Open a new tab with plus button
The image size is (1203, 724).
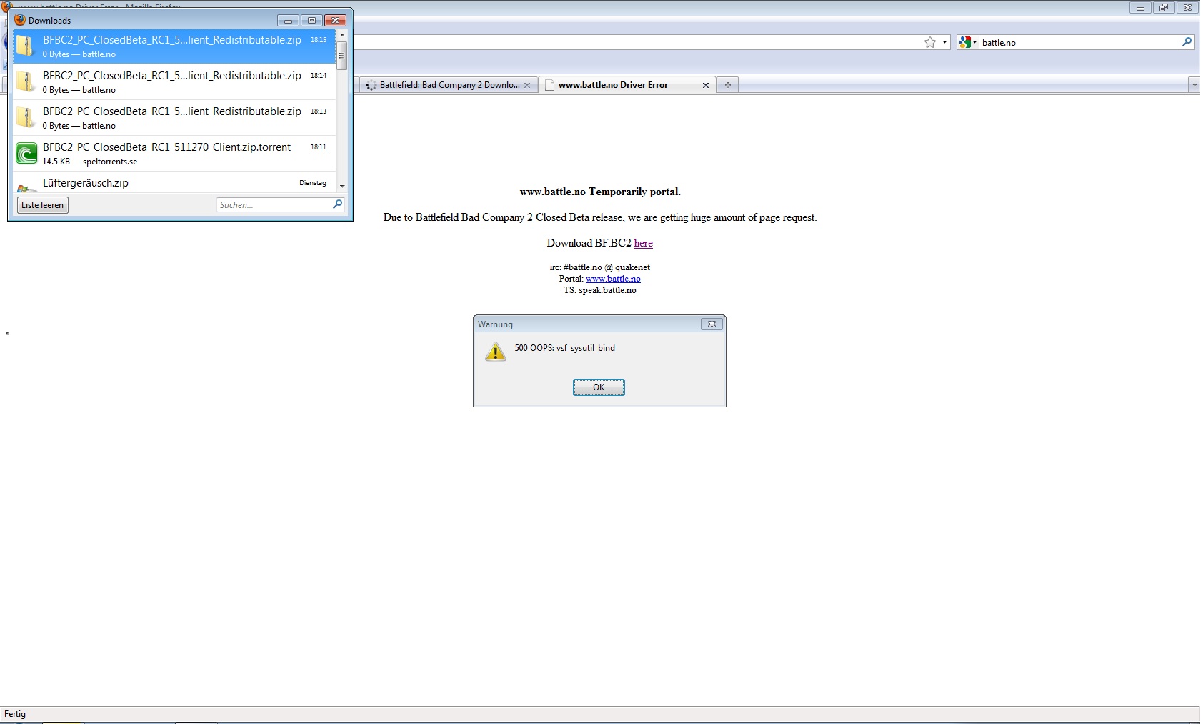[727, 85]
